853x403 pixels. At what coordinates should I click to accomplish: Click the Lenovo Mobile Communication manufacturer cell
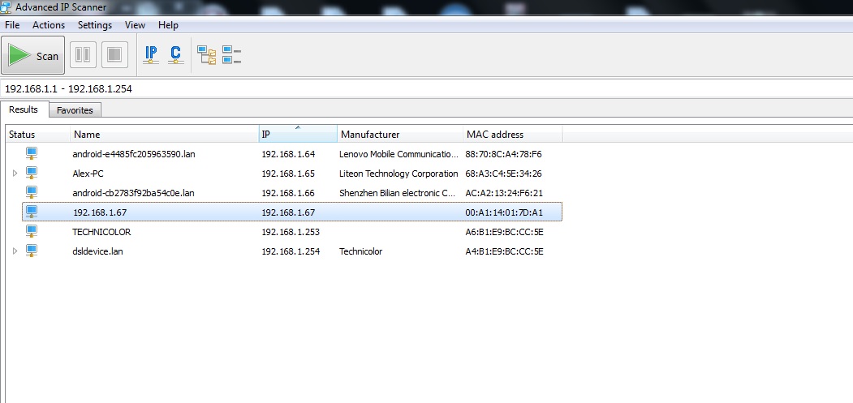pos(398,154)
